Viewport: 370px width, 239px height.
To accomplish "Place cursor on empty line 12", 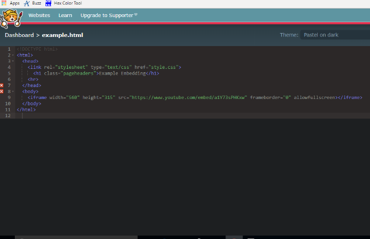I will (192, 116).
